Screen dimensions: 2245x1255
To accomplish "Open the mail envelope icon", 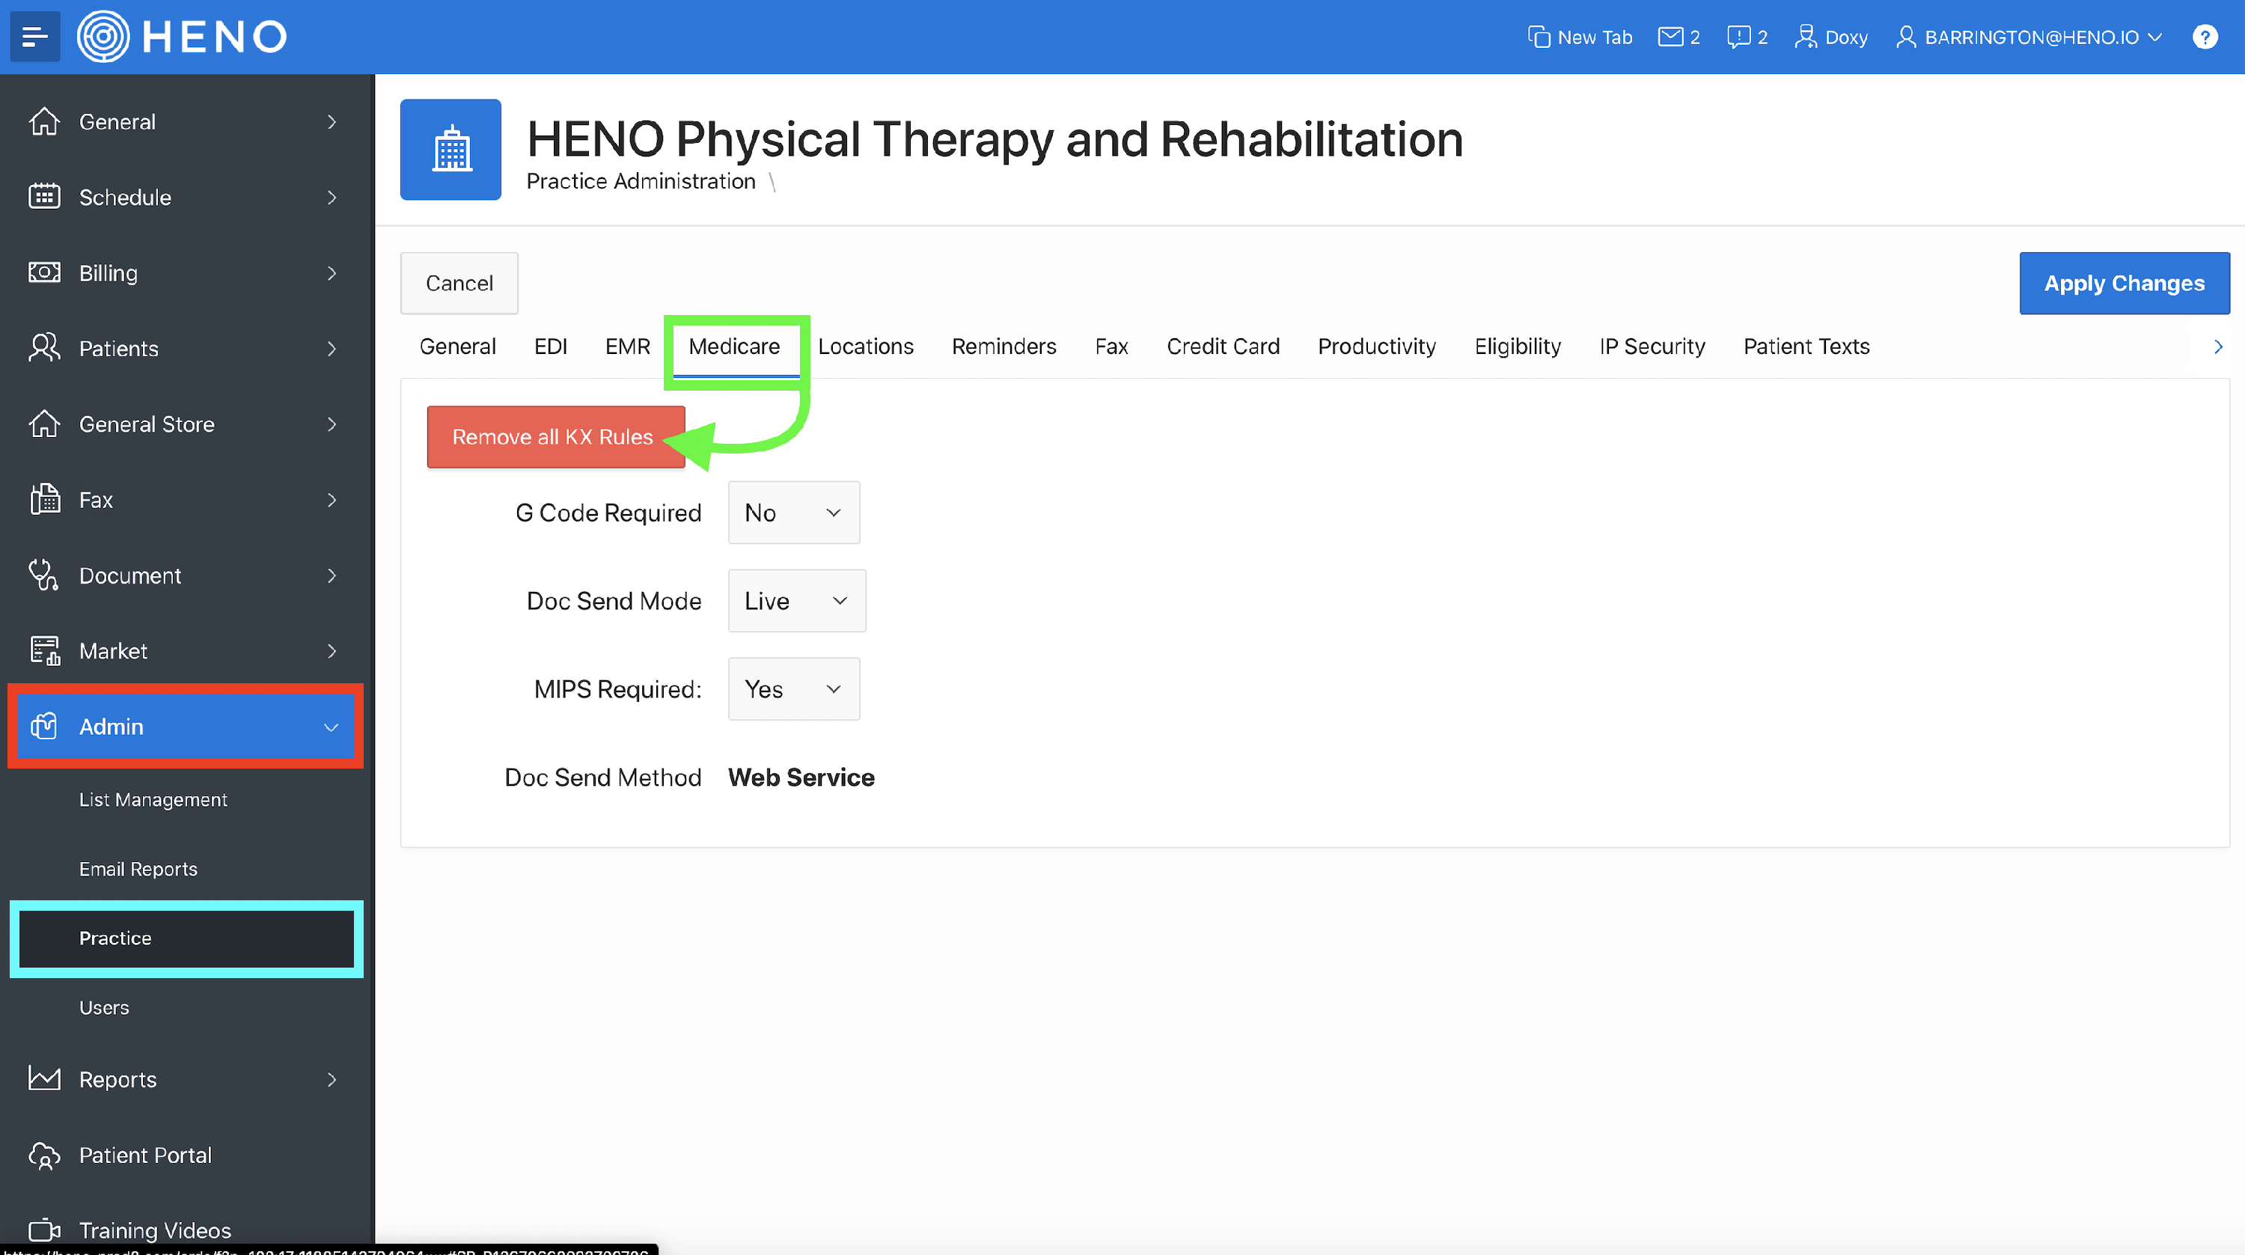I will pos(1670,37).
